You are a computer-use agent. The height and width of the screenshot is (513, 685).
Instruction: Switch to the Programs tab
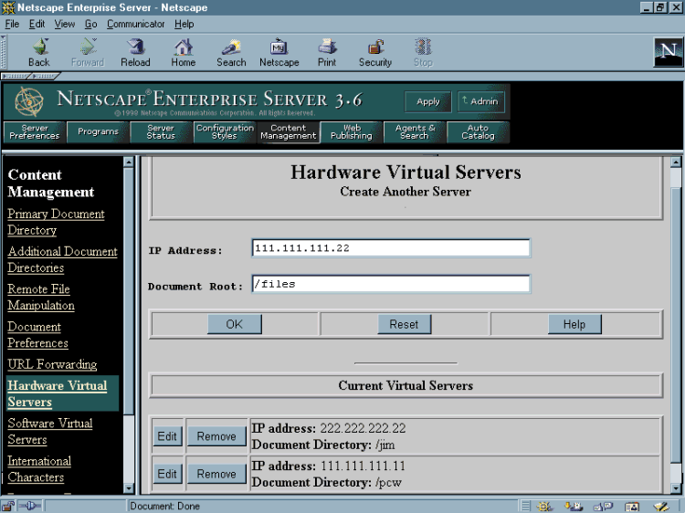pos(99,131)
